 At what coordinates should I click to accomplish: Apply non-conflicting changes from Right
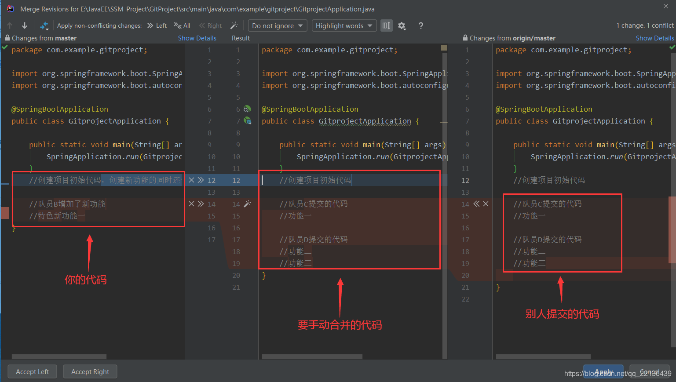click(x=210, y=25)
